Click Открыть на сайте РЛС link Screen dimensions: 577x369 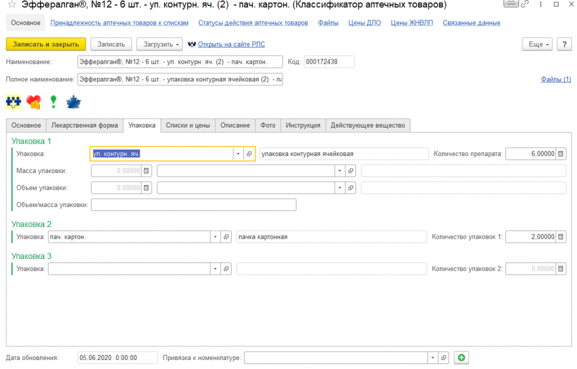click(232, 44)
